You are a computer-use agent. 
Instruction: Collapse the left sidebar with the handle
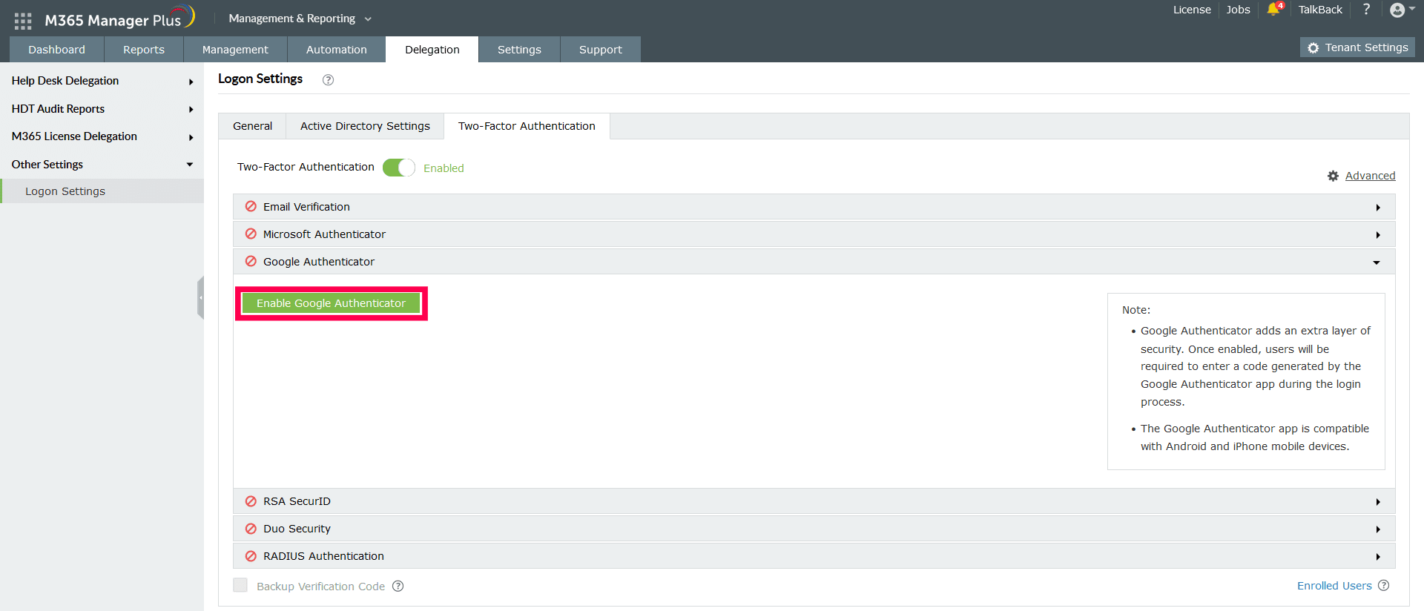200,297
